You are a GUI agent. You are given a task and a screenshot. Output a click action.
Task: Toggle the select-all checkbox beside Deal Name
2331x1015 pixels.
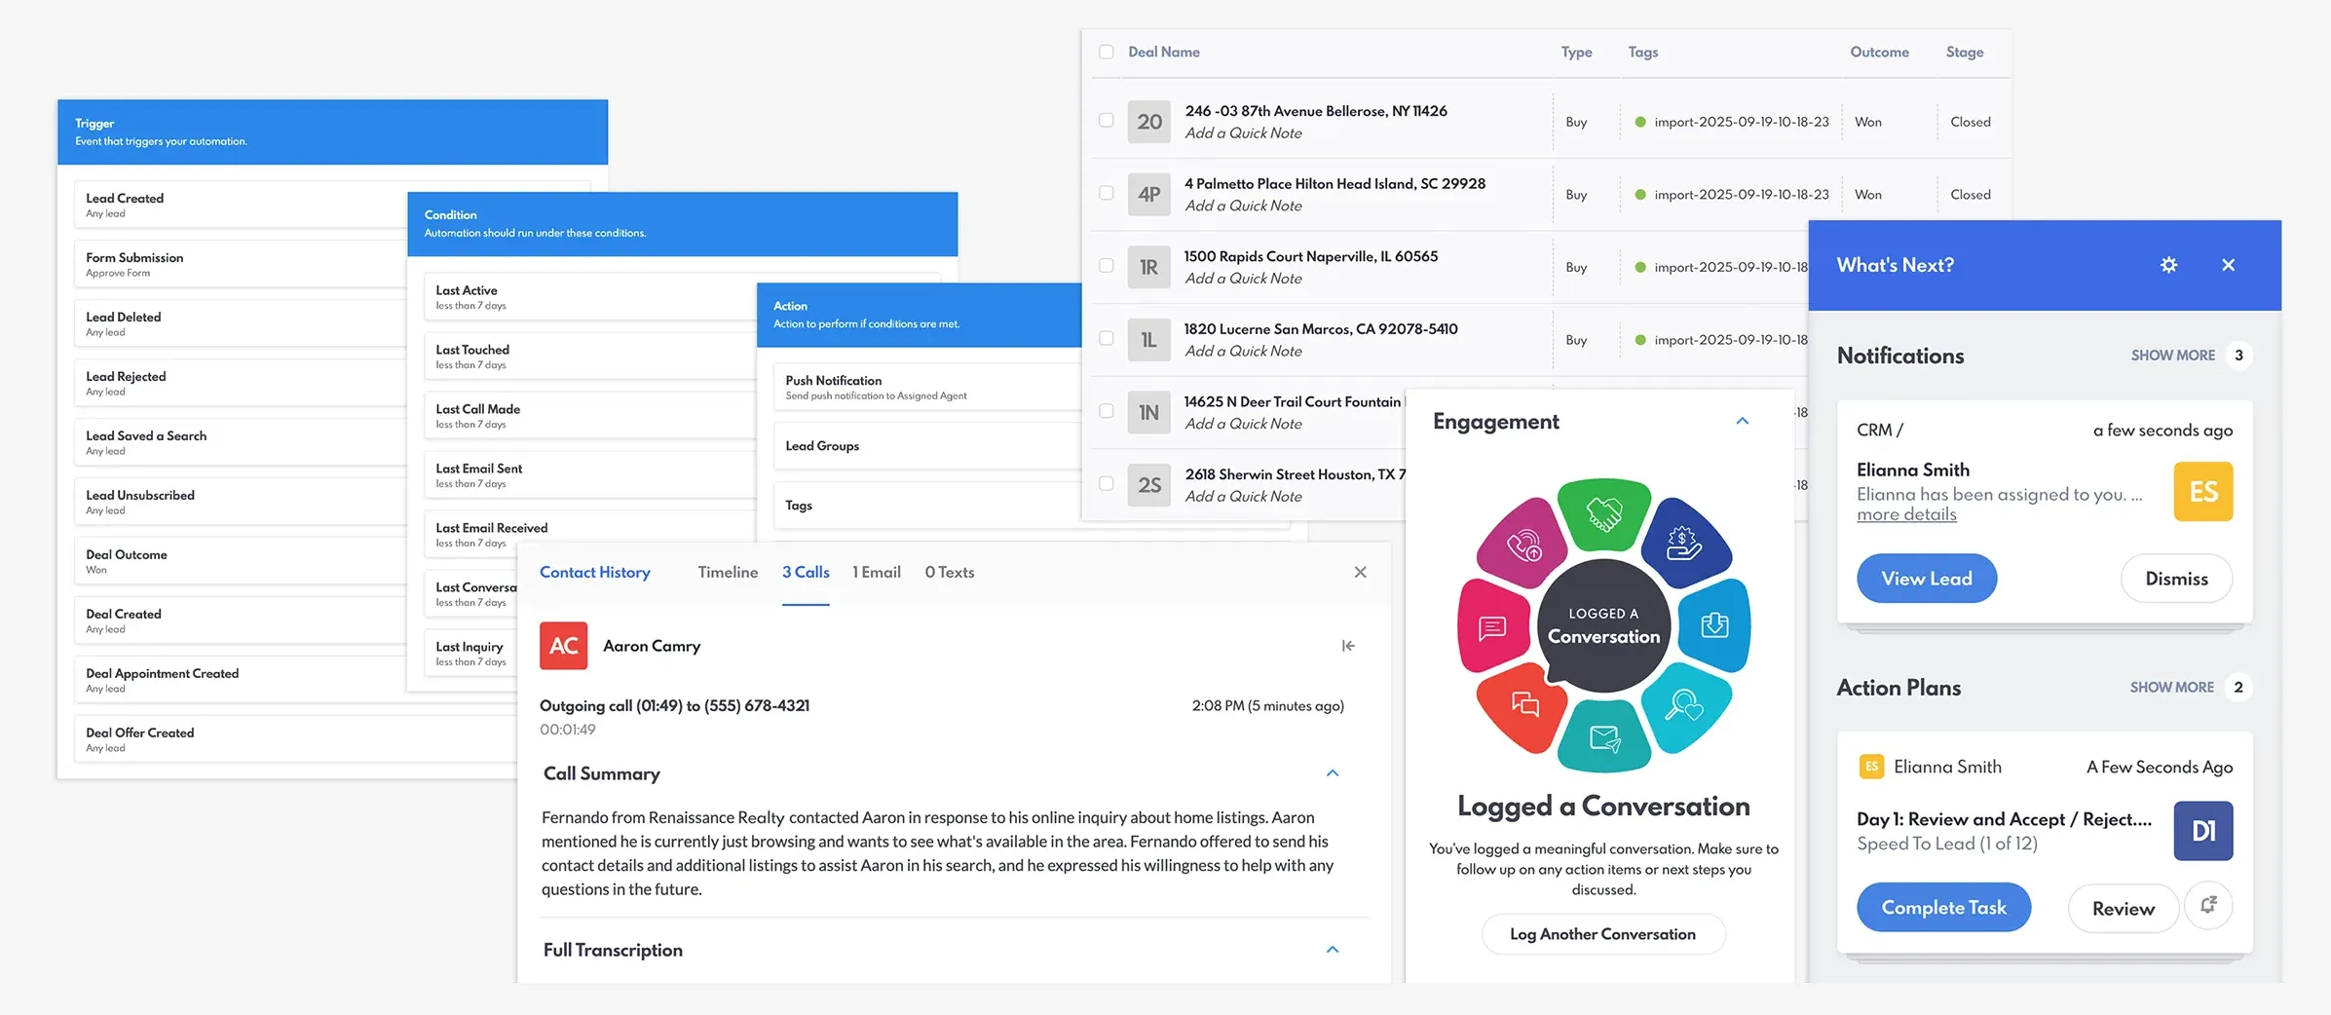click(1107, 52)
